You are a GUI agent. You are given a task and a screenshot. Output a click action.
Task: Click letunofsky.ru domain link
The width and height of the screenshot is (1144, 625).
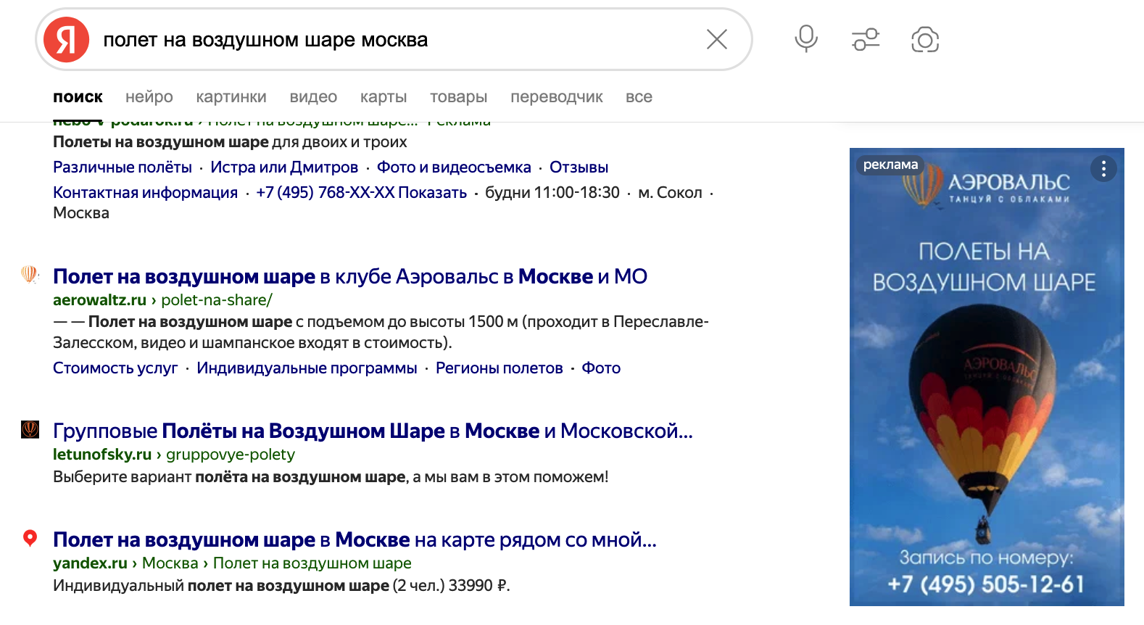(102, 455)
